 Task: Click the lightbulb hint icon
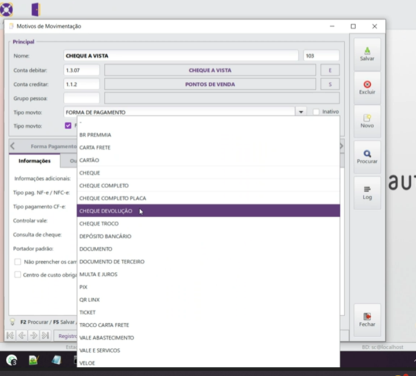13,322
